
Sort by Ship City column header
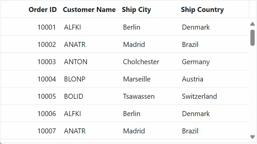[136, 10]
